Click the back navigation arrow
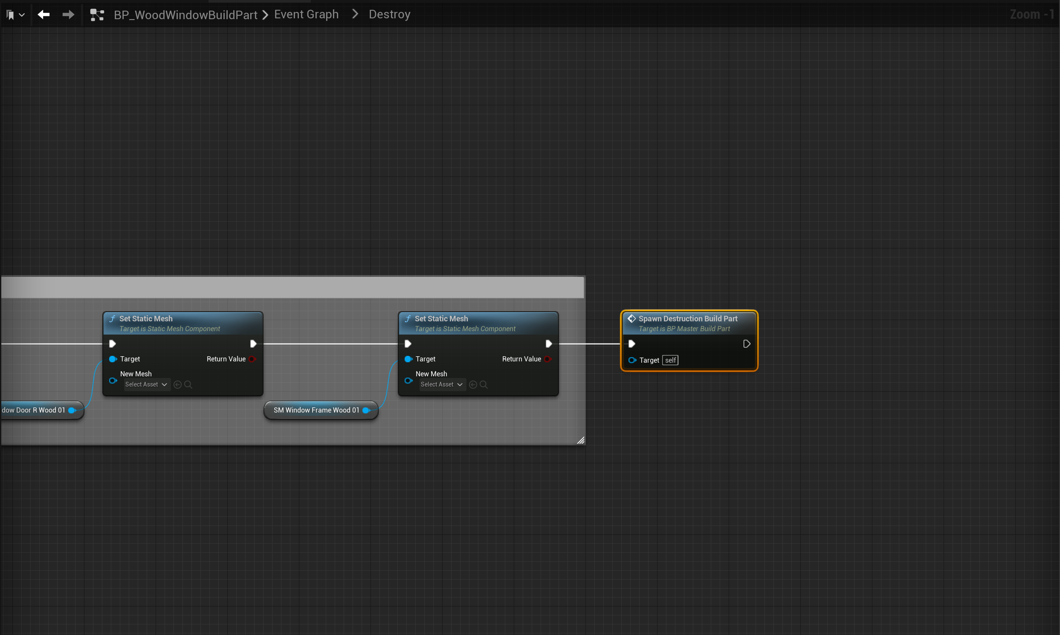This screenshot has width=1060, height=635. tap(43, 14)
